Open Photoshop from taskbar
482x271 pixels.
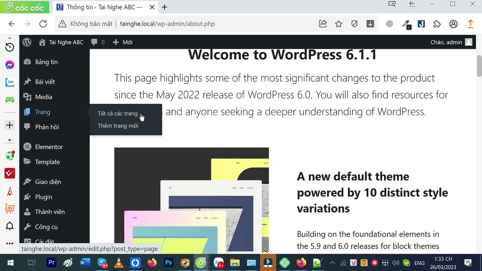pos(168,263)
